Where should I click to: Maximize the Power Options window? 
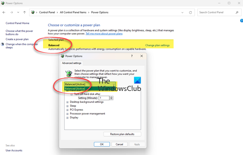click(229, 3)
